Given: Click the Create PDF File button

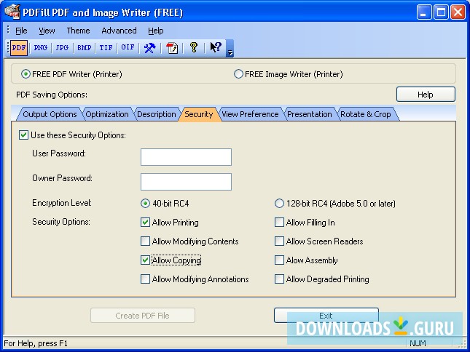Looking at the screenshot, I should pos(143,316).
